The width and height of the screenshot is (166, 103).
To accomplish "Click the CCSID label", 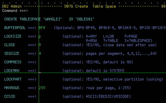I will 10,96.
